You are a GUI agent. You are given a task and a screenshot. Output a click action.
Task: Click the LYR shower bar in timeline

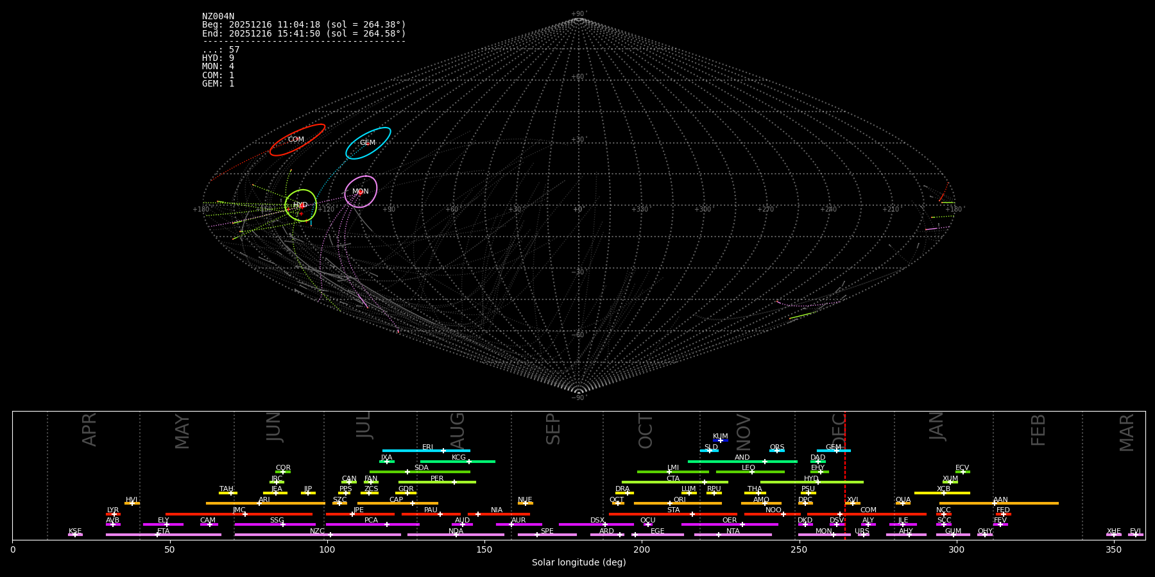tap(113, 514)
